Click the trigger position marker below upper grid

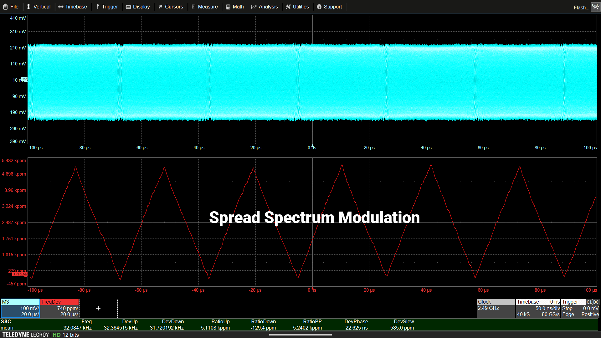coord(312,146)
